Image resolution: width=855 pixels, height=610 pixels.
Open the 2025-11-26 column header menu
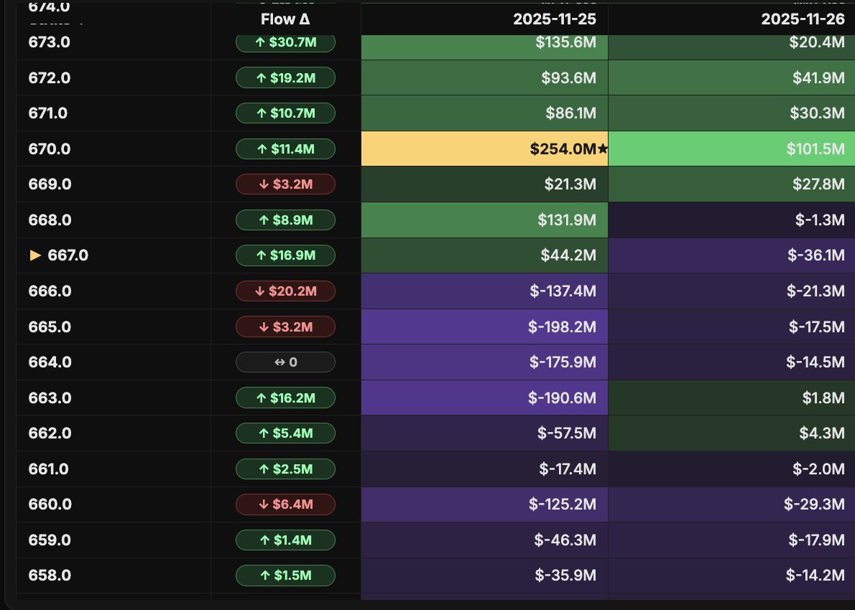803,19
